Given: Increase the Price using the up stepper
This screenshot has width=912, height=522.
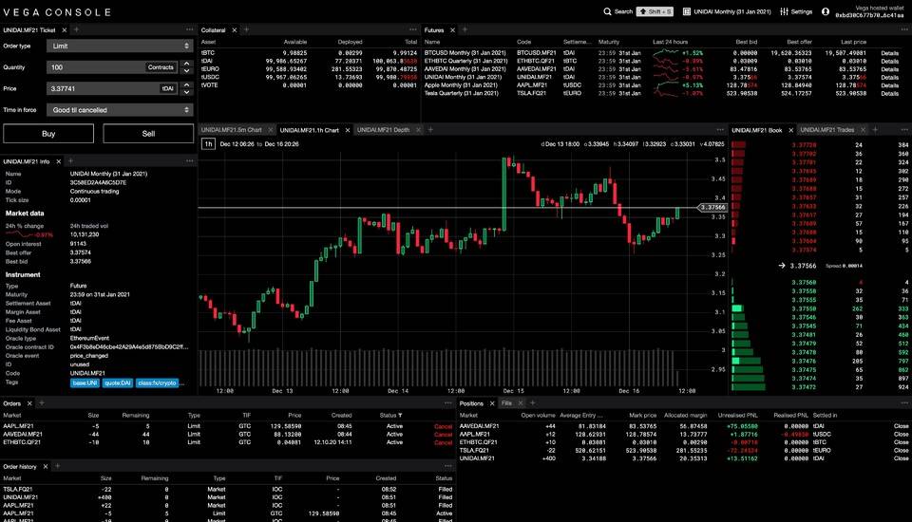Looking at the screenshot, I should click(187, 85).
